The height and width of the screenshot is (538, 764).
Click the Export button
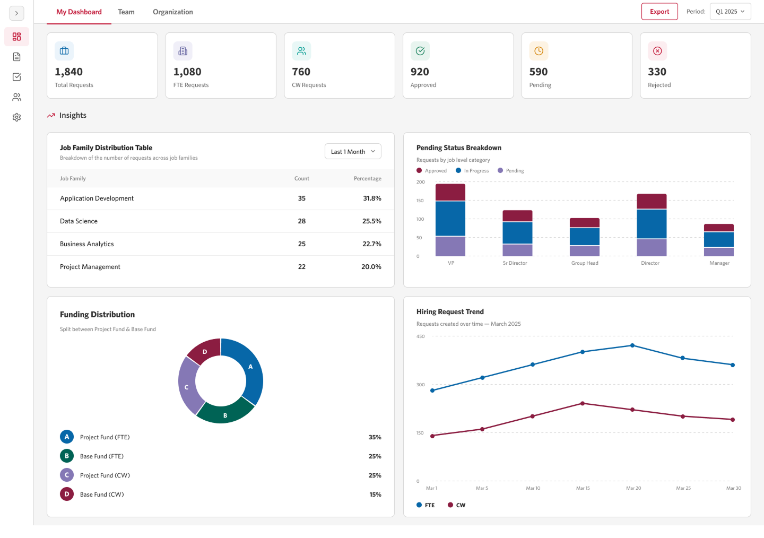pos(659,12)
